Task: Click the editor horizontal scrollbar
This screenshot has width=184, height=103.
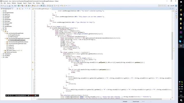Action: coord(100,99)
